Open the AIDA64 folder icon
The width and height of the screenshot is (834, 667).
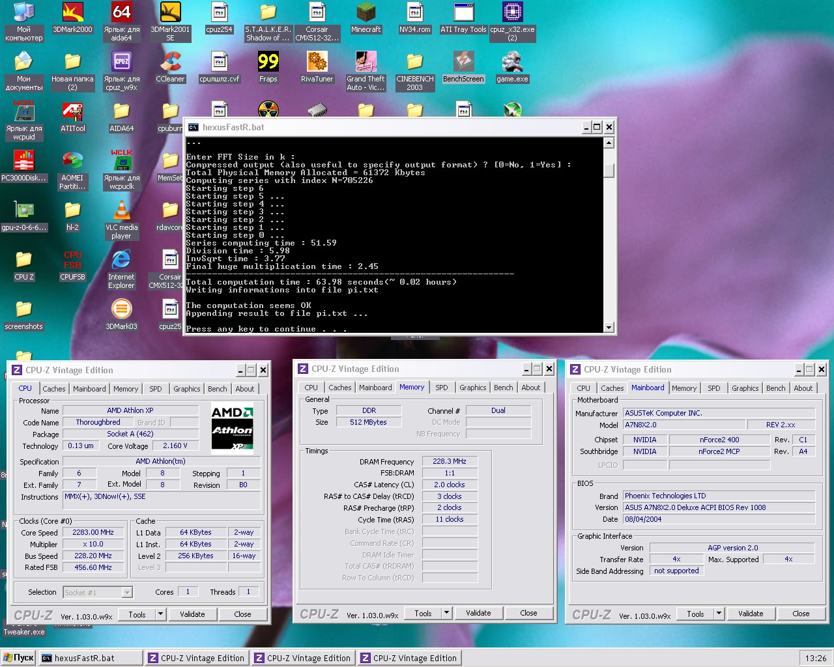[x=121, y=117]
